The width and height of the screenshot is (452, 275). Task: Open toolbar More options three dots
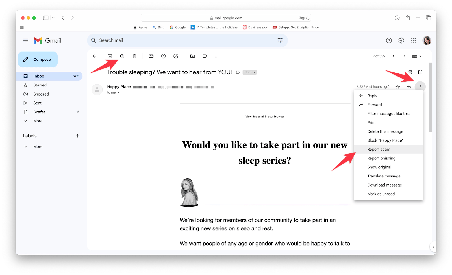point(216,56)
